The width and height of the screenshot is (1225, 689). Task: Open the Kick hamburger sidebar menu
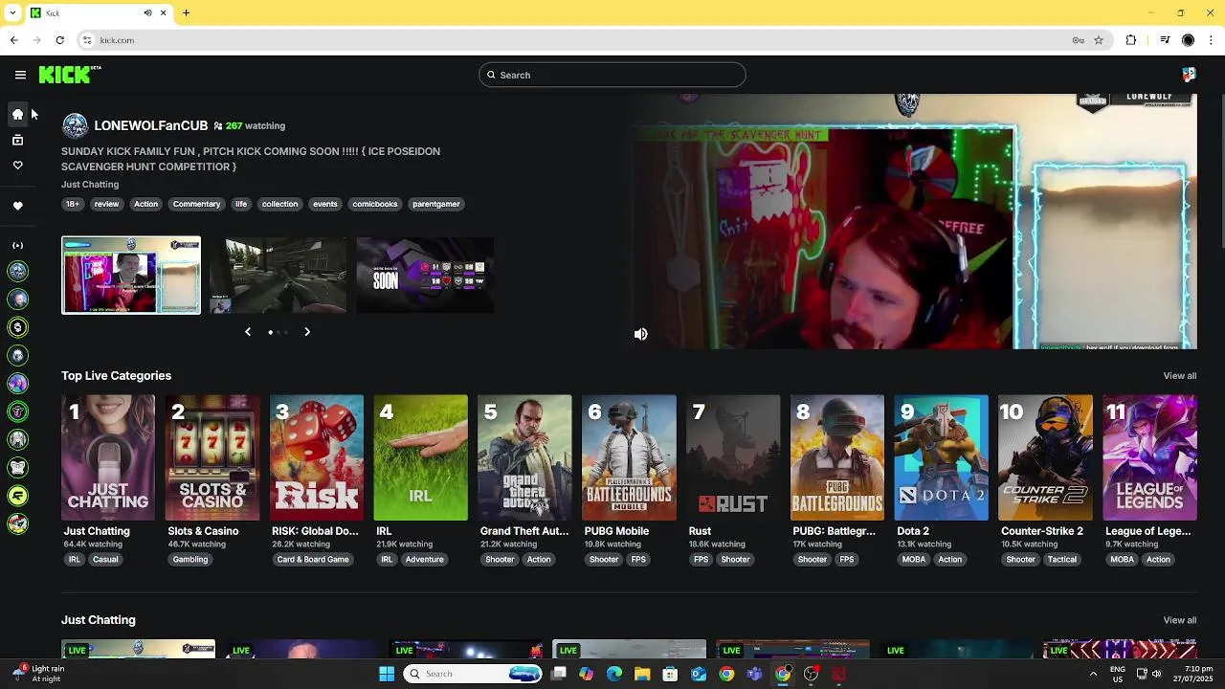20,75
